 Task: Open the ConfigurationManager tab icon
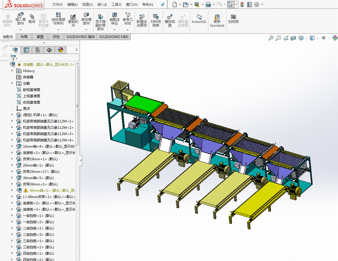(38, 50)
